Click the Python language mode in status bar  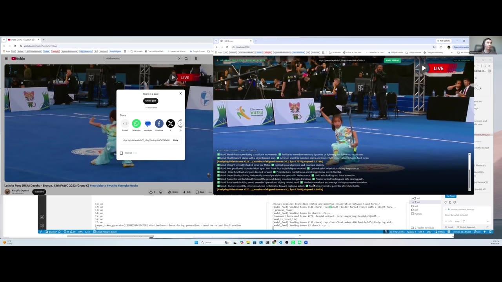[x=441, y=232]
